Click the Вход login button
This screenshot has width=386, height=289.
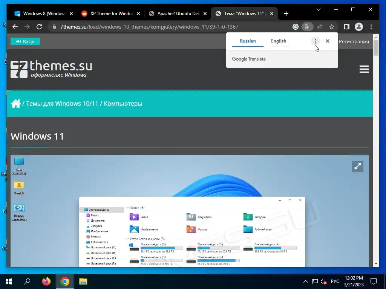point(25,41)
